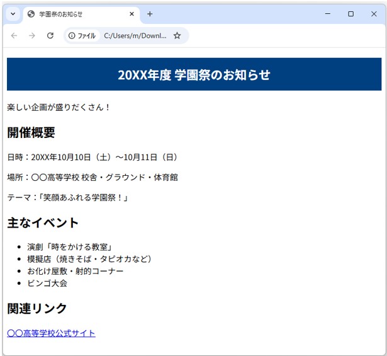Close the 学園祭のお知らせ tab

[x=132, y=14]
